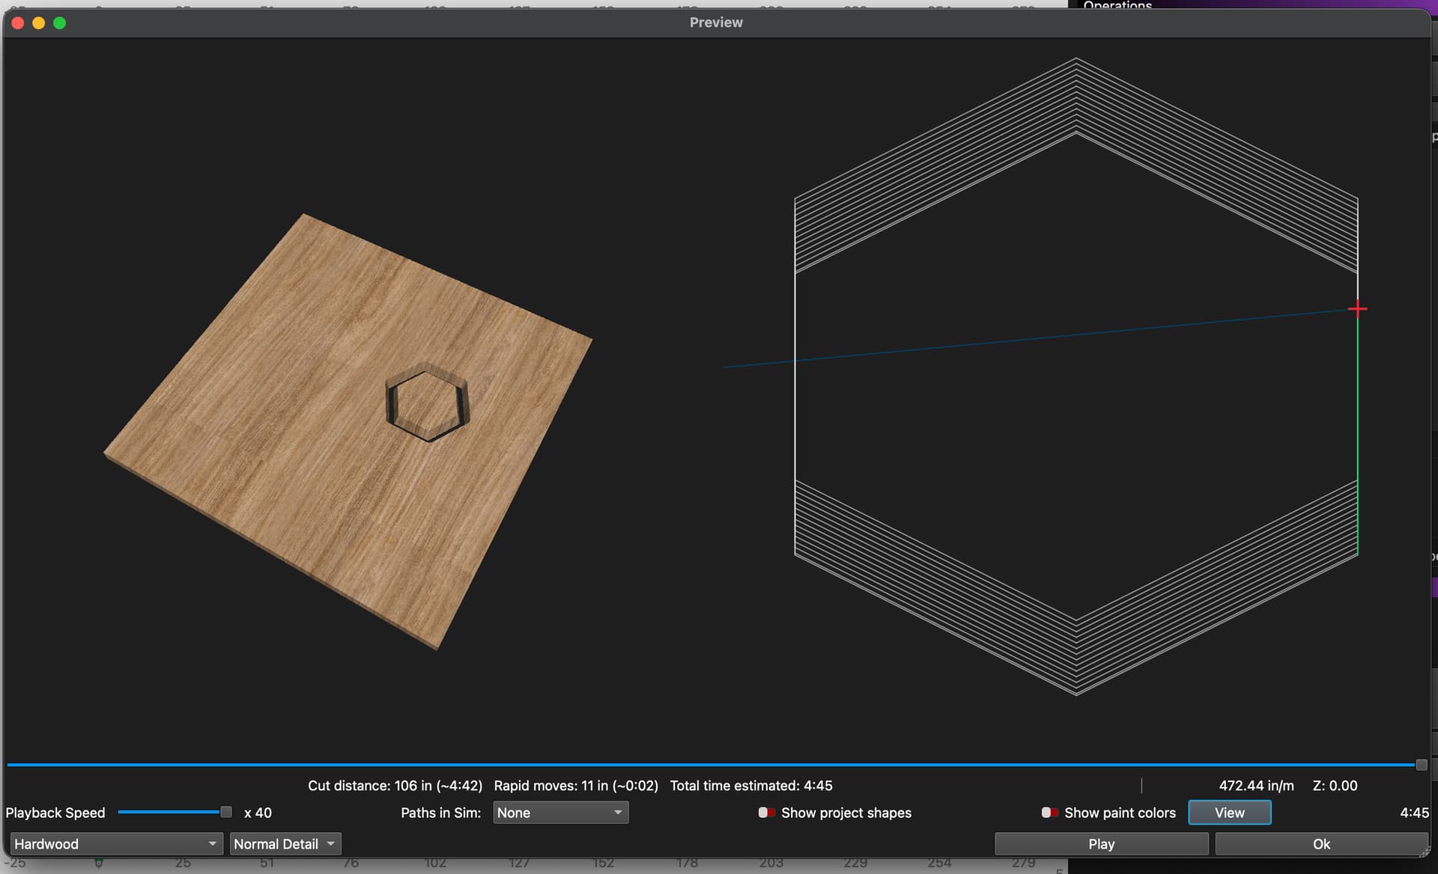Close the Preview window with red button

click(18, 23)
